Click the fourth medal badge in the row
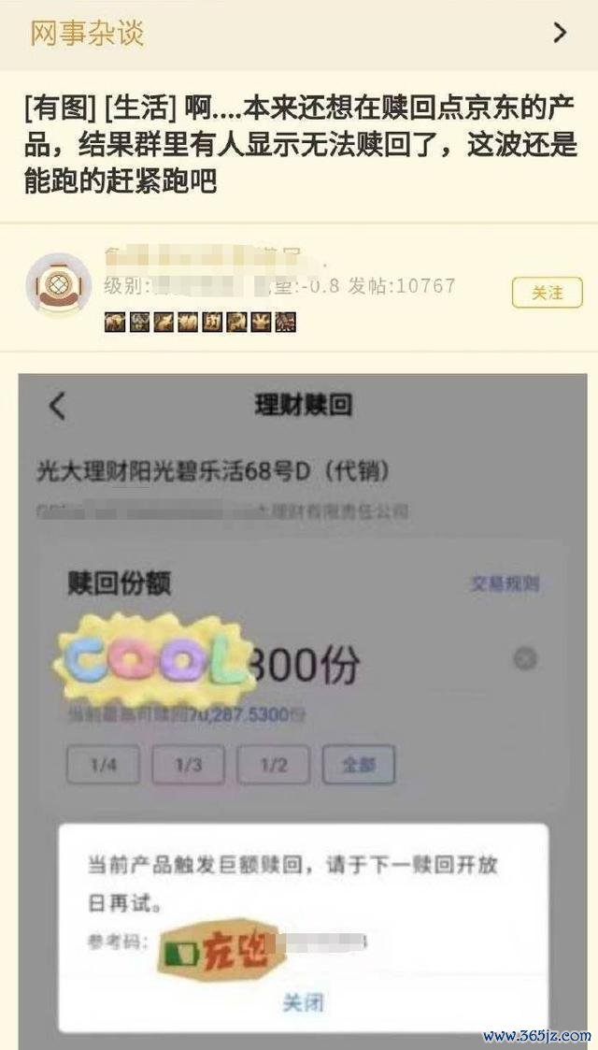The height and width of the screenshot is (1050, 598). [x=188, y=323]
